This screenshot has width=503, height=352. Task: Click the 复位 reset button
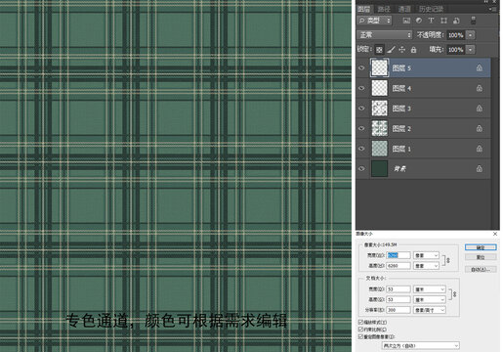(481, 257)
